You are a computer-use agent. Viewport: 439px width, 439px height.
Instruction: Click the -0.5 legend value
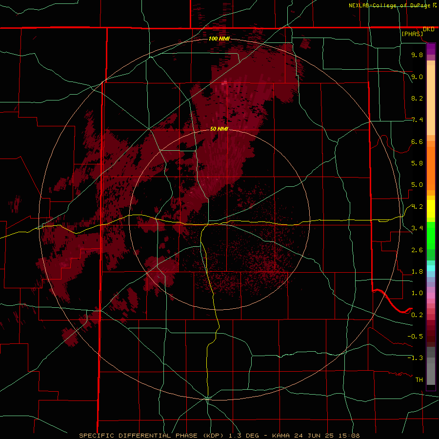pyautogui.click(x=415, y=337)
